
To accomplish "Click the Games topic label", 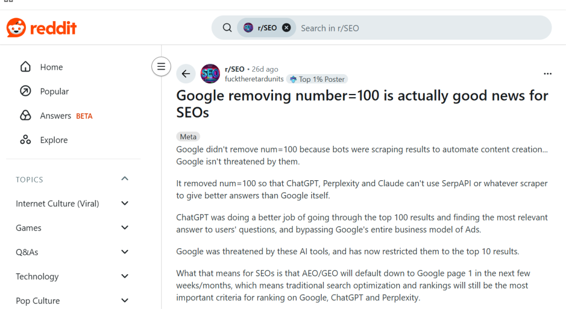I will tap(29, 228).
